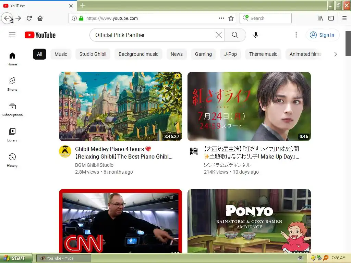Click the address bar URL youtube.com
351x263 pixels.
click(112, 18)
